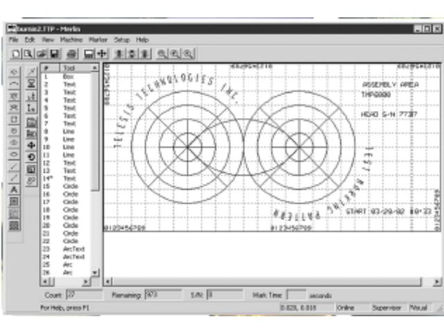This screenshot has height=333, width=444.
Task: Click the circular rotate arrow icon
Action: [31, 157]
